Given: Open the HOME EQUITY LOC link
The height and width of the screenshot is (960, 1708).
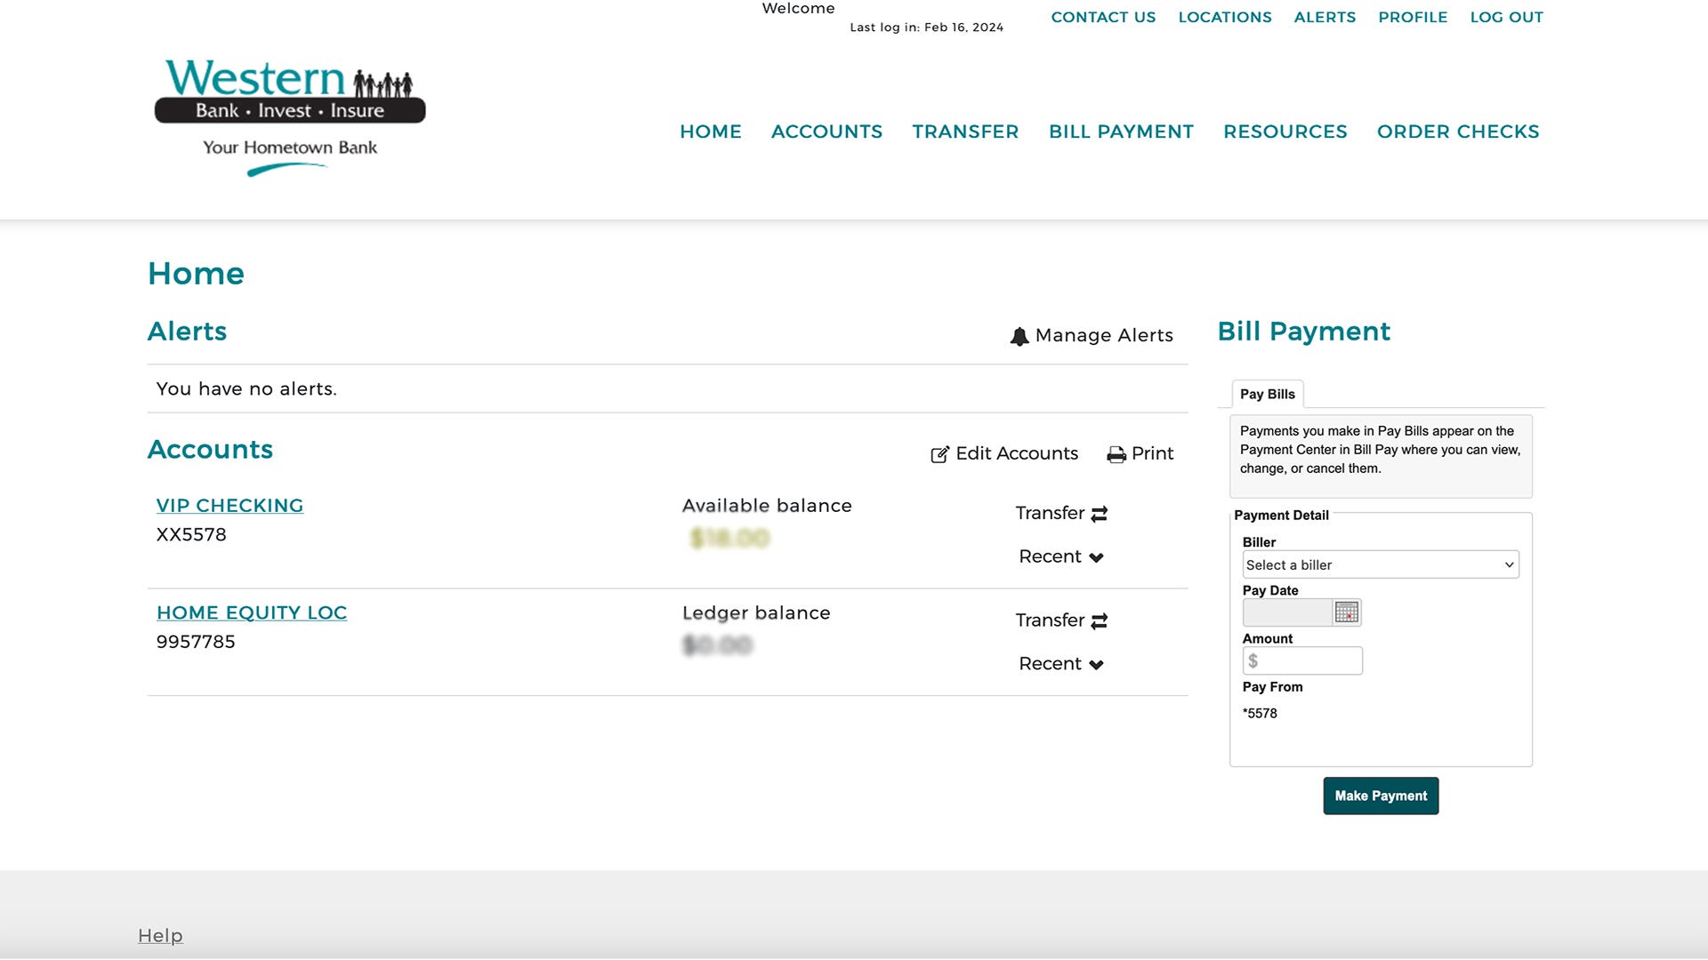Looking at the screenshot, I should pos(252,613).
